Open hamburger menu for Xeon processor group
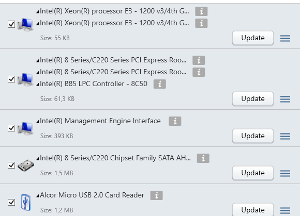300x216 pixels. [x=285, y=38]
